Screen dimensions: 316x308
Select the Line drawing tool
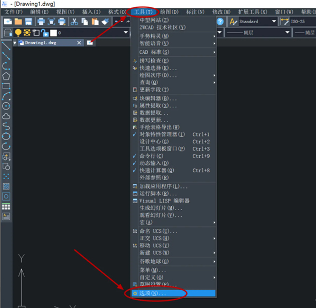(6, 46)
